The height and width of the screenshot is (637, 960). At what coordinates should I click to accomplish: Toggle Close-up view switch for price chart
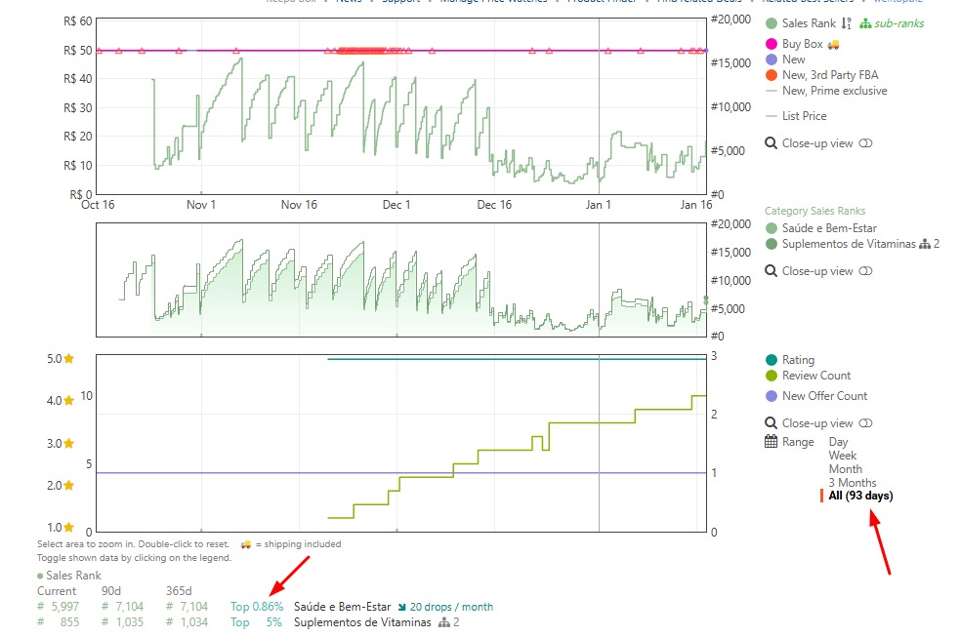point(865,143)
